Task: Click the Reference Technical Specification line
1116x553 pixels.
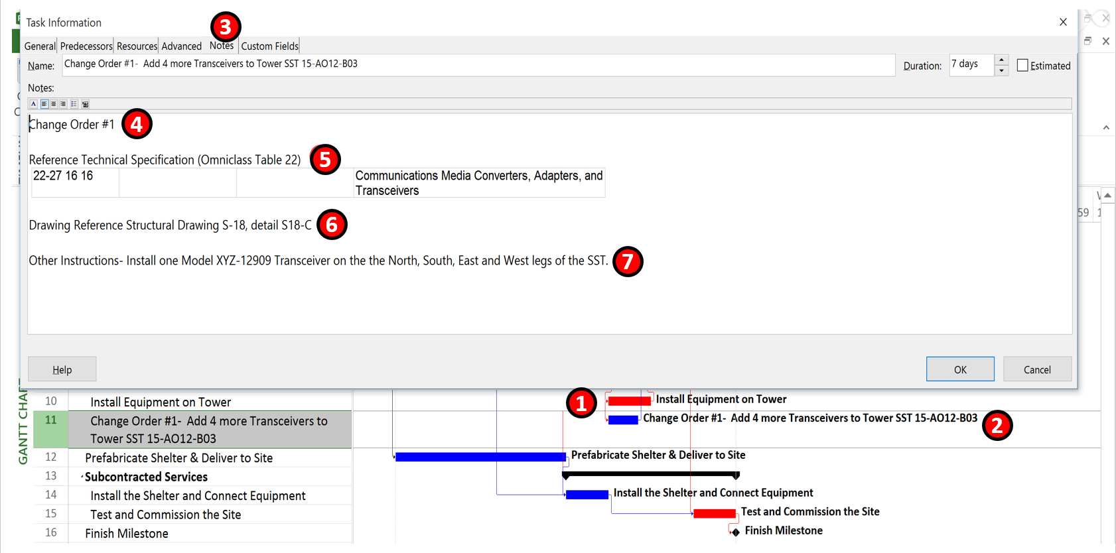Action: [x=165, y=160]
